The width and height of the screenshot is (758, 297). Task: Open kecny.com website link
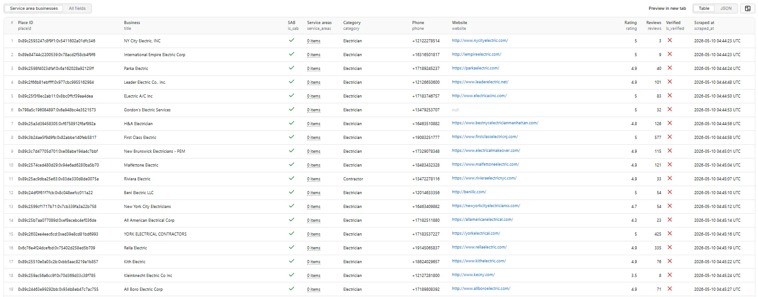tap(473, 275)
